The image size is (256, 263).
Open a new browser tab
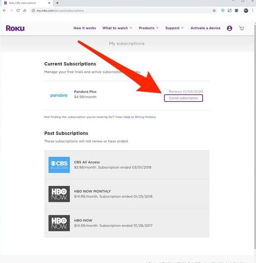[57, 3]
